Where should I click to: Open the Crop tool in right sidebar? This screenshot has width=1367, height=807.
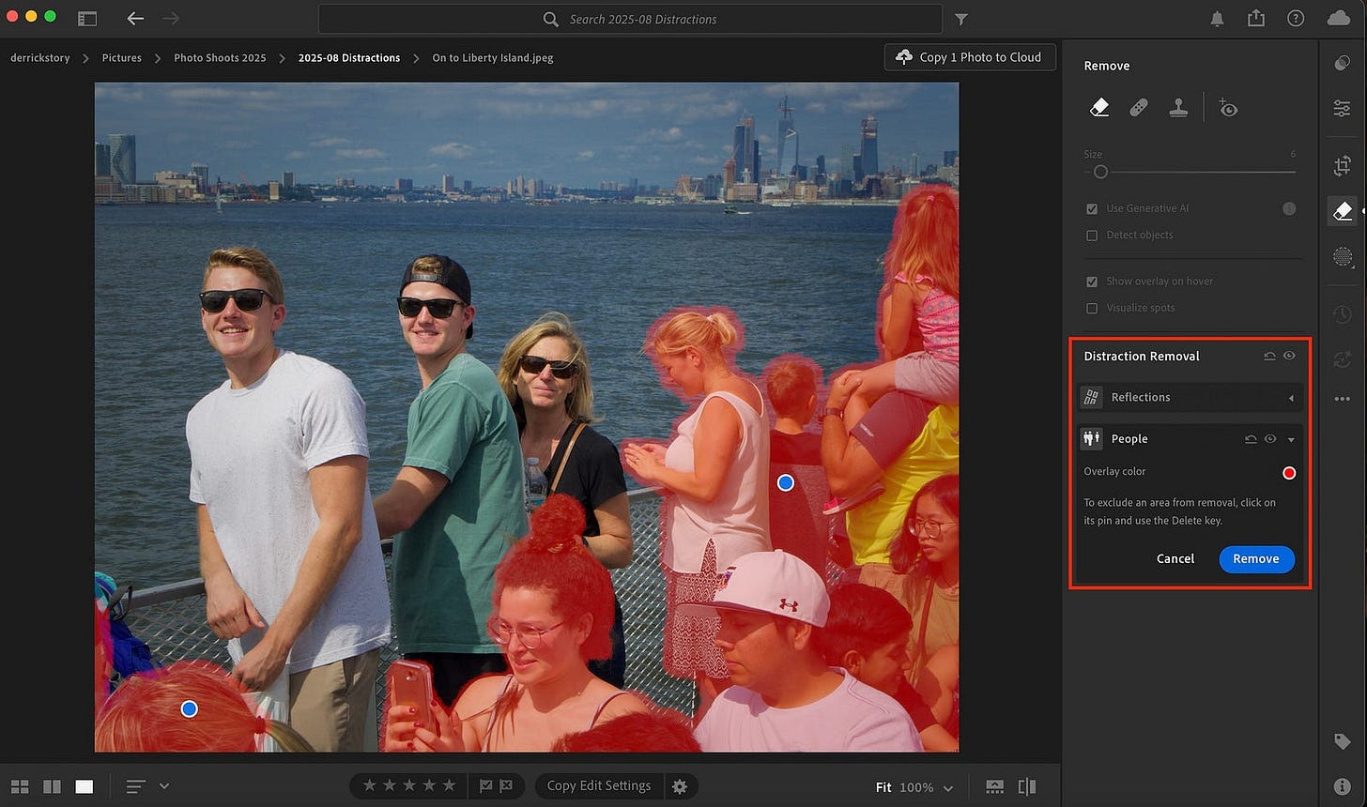point(1342,166)
